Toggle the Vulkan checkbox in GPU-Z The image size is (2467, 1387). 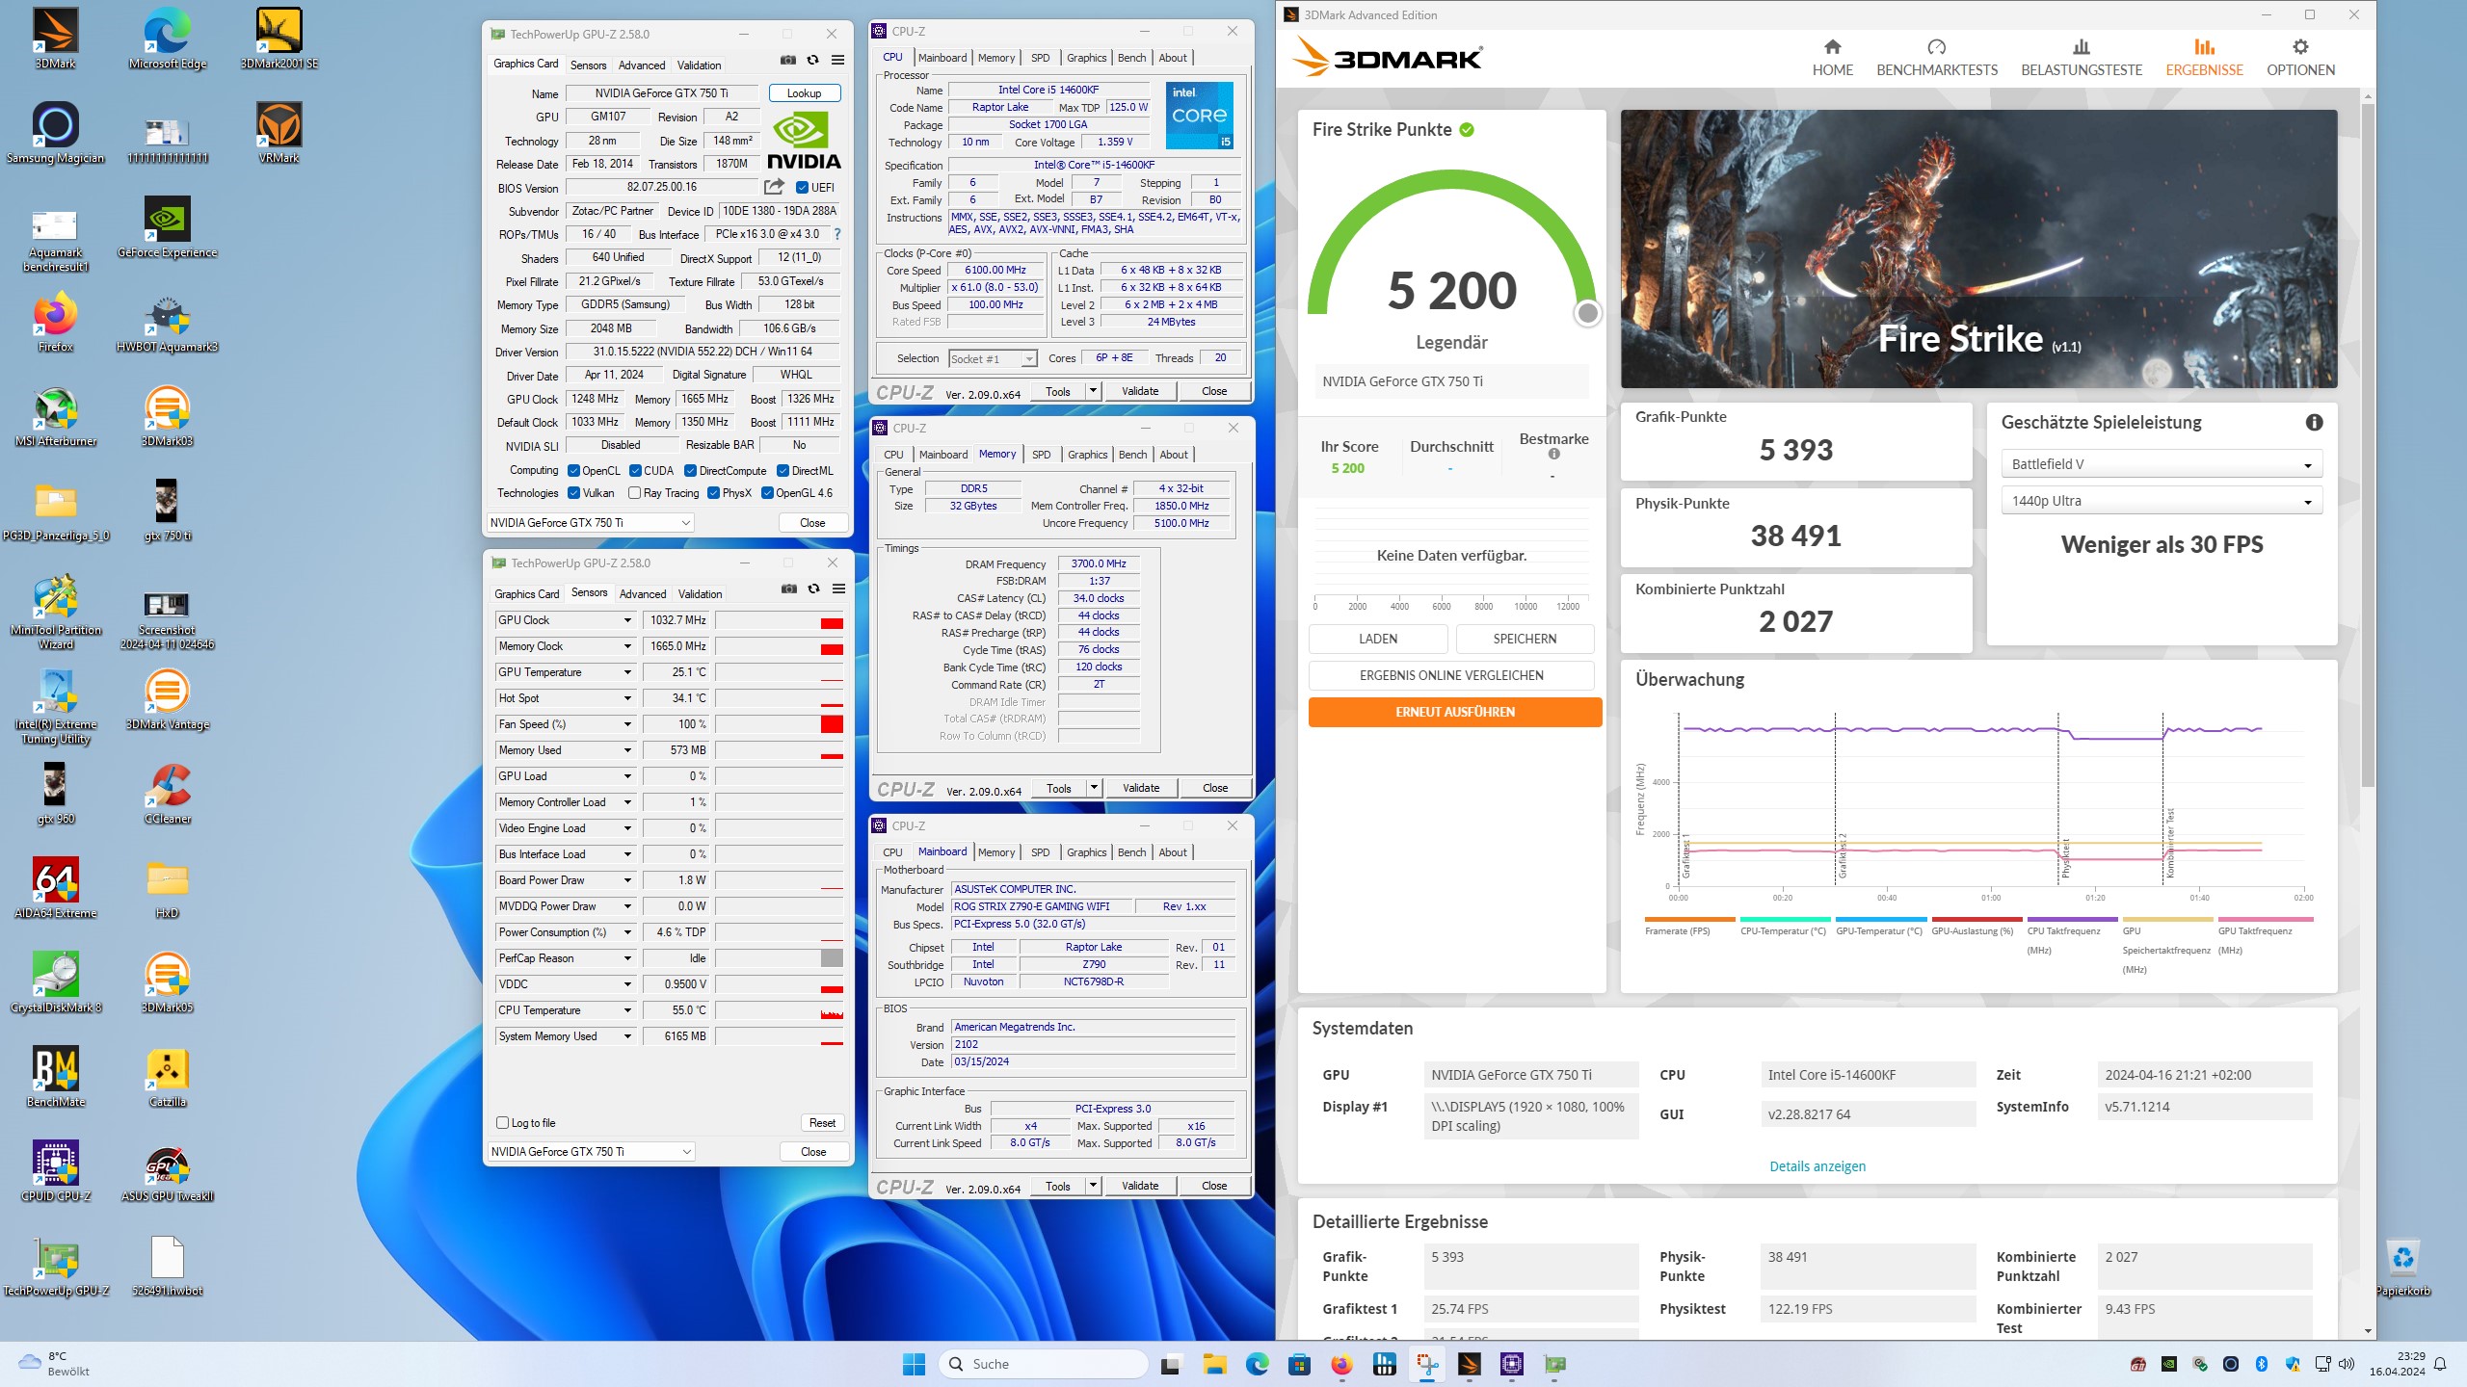coord(573,493)
